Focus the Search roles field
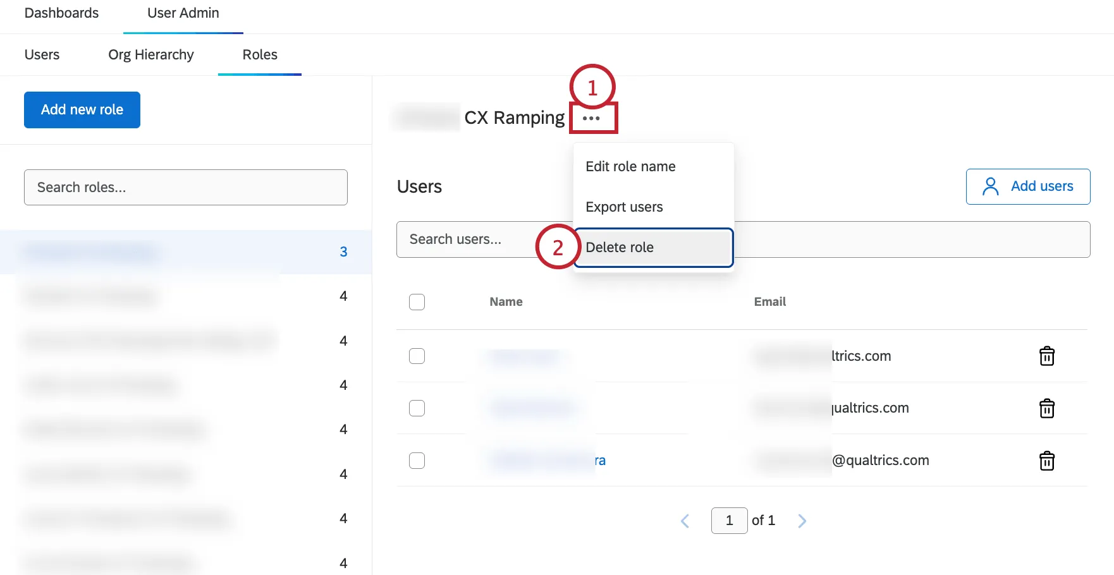The width and height of the screenshot is (1114, 575). click(x=185, y=187)
